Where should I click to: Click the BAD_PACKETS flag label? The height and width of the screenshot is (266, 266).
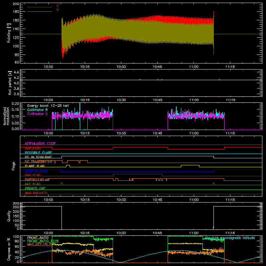[x=36, y=193]
